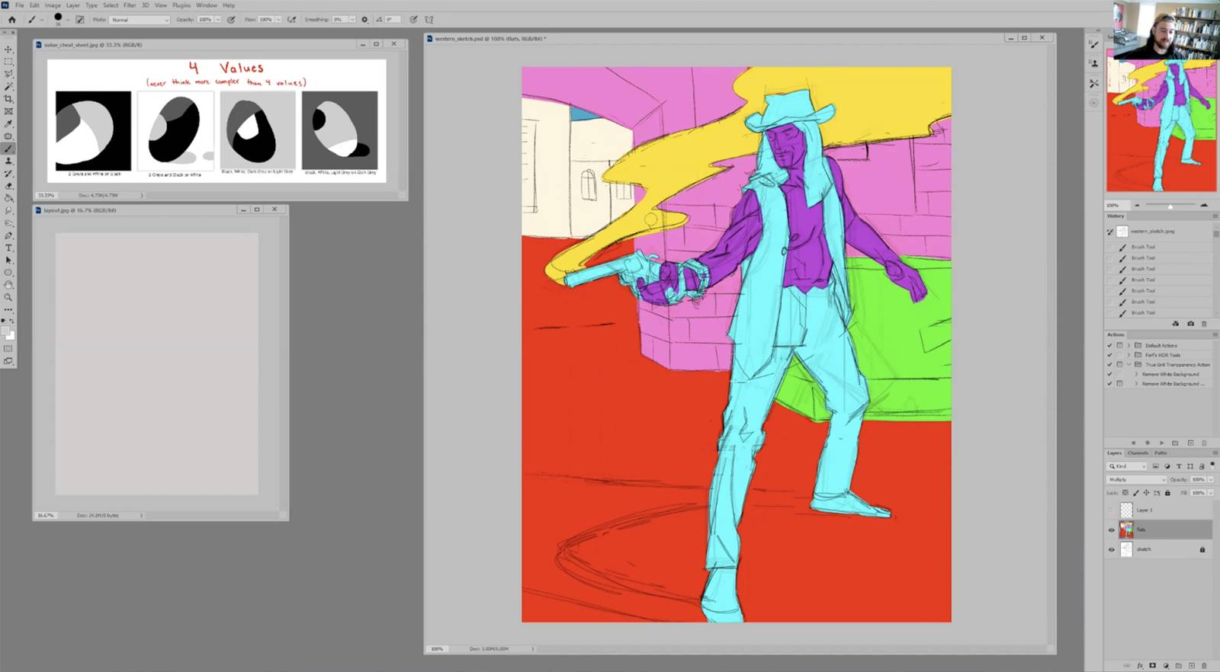
Task: Select the Move tool
Action: click(8, 50)
